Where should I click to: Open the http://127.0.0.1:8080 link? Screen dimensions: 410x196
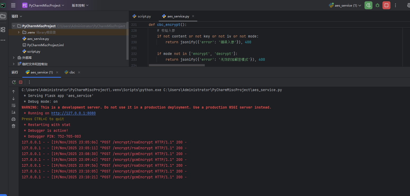(x=74, y=113)
